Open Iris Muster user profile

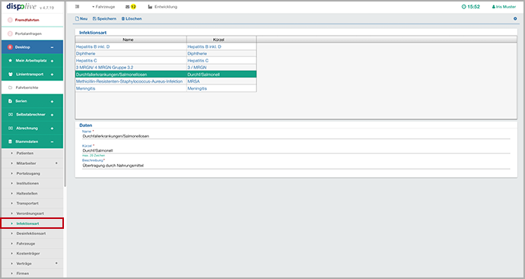[504, 7]
